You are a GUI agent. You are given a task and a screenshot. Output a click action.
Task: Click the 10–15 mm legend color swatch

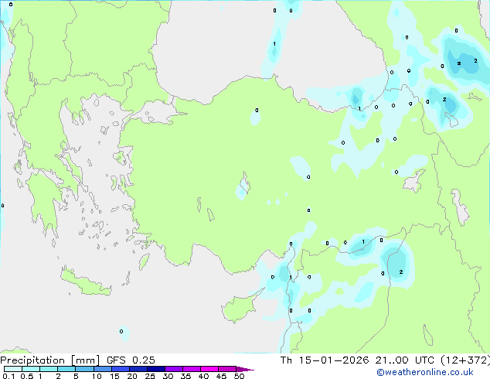pyautogui.click(x=103, y=369)
